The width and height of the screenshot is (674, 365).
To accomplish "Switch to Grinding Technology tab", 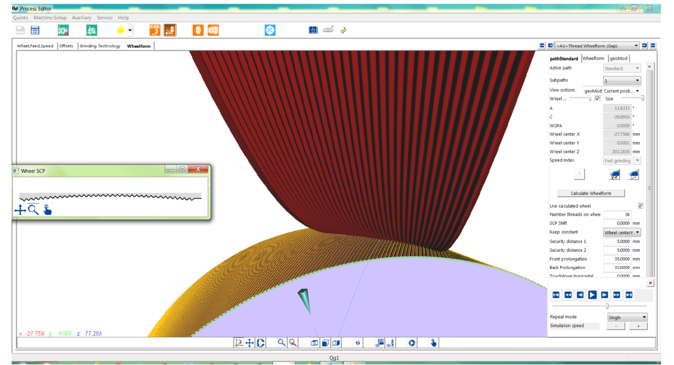I will pyautogui.click(x=100, y=46).
